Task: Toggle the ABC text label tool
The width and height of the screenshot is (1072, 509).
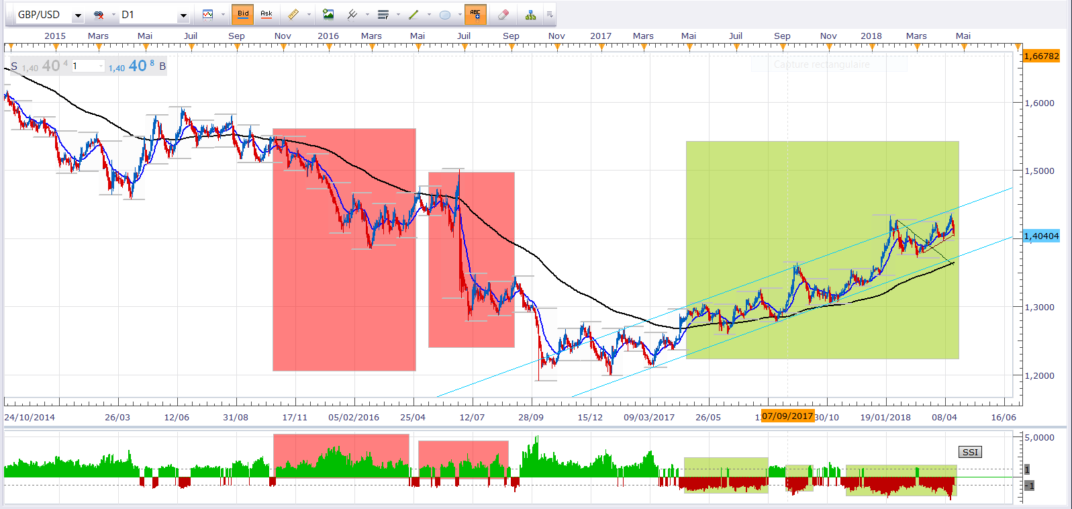Action: [475, 14]
